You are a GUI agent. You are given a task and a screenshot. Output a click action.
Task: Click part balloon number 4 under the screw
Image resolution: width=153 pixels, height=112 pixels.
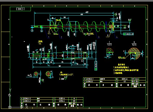[x=117, y=37]
